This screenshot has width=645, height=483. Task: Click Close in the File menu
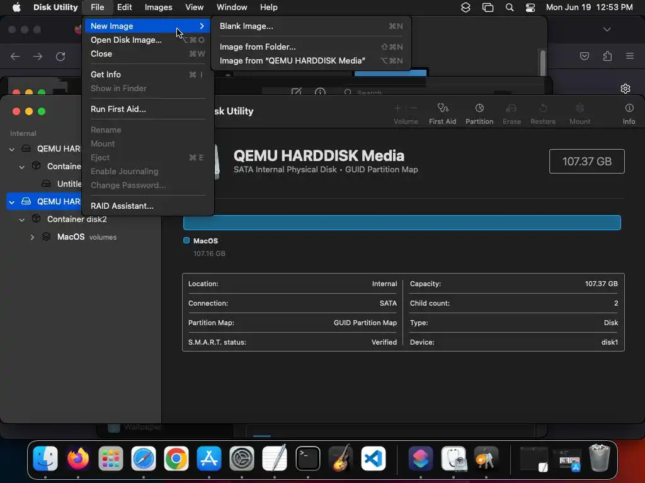pyautogui.click(x=147, y=54)
